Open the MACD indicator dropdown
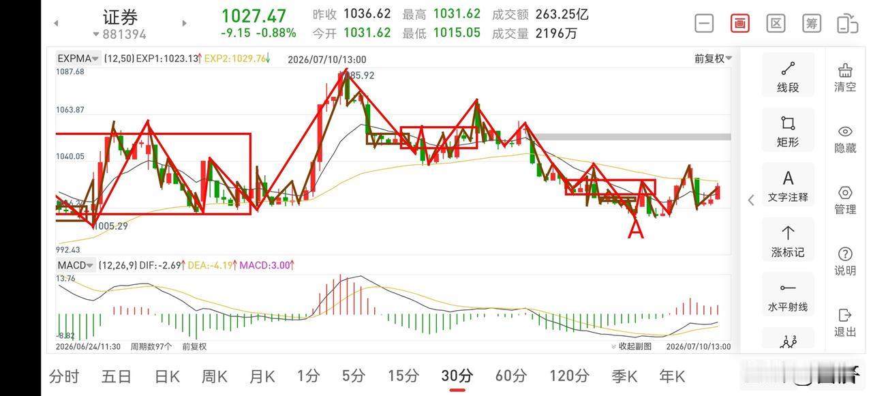Screen dimensions: 871x396 coord(76,265)
